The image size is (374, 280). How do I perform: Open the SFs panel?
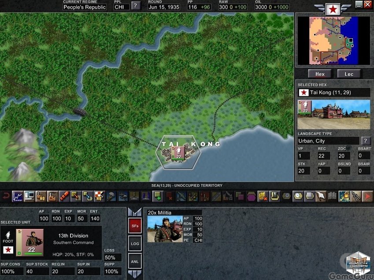click(135, 226)
